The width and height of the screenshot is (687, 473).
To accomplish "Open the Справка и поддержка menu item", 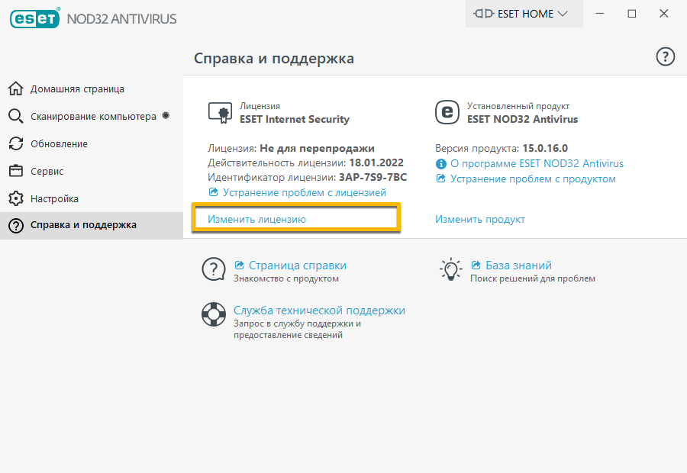I will [83, 225].
